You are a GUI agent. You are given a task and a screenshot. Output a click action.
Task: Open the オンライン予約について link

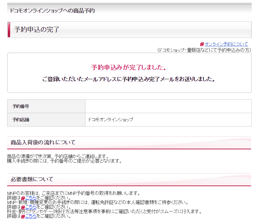[x=226, y=44]
